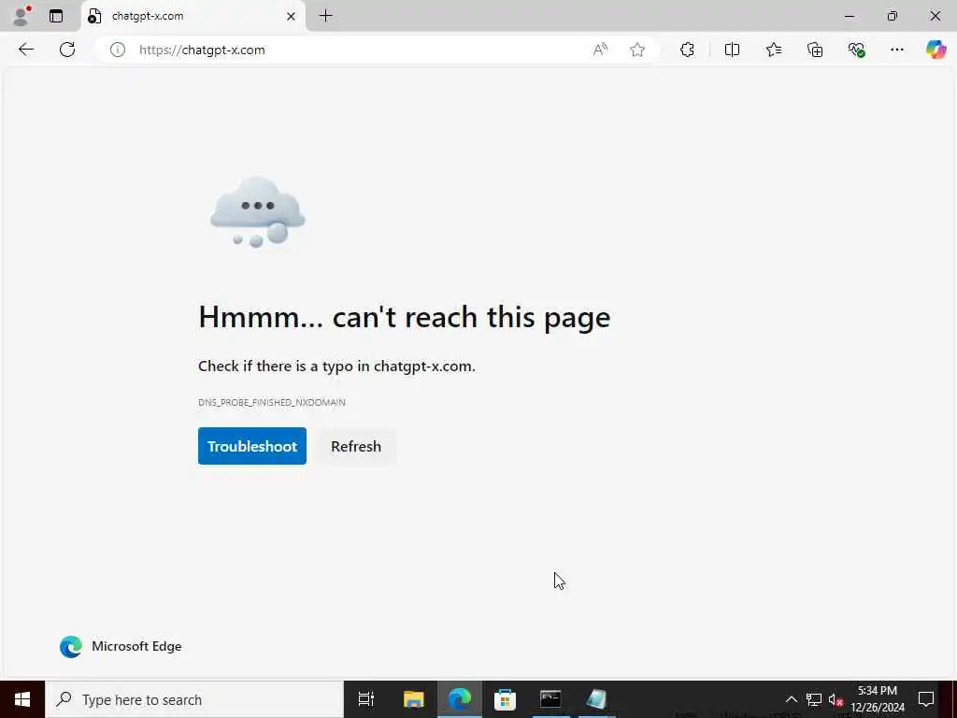Open the Favorites list icon
957x718 pixels.
point(773,50)
